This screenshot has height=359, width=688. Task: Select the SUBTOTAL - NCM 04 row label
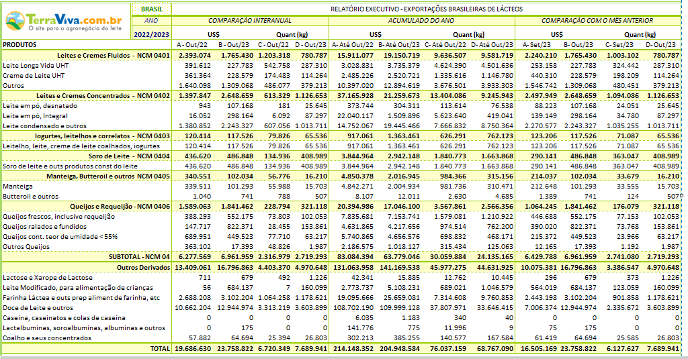pyautogui.click(x=139, y=257)
